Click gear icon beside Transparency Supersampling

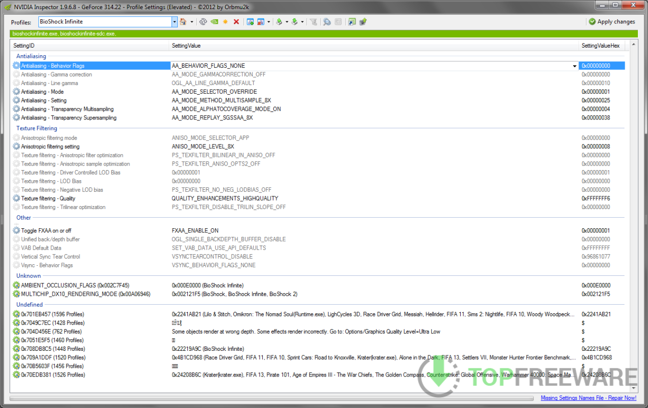(16, 117)
